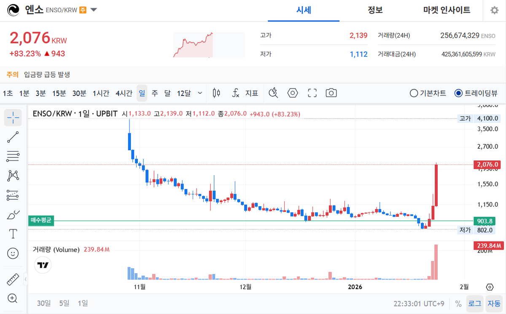This screenshot has width=506, height=314.
Task: Click the orange 주 badge next to ENSO/KRW
Action: click(83, 10)
